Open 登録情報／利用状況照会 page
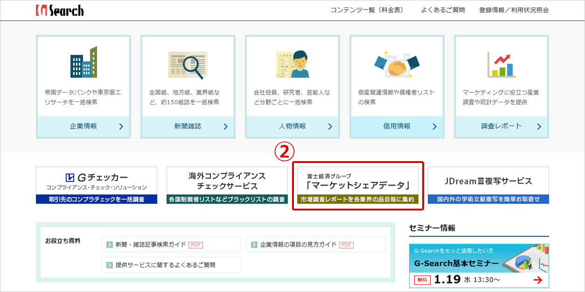585x292 pixels. [x=514, y=10]
